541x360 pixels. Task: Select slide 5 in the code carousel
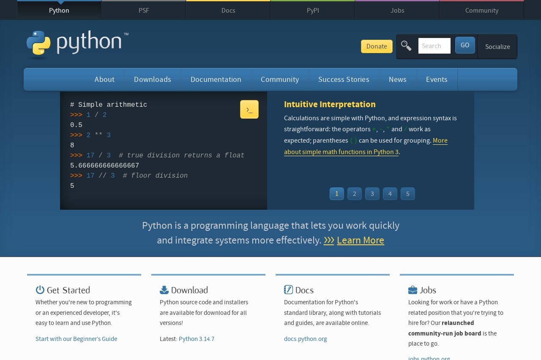pos(408,194)
